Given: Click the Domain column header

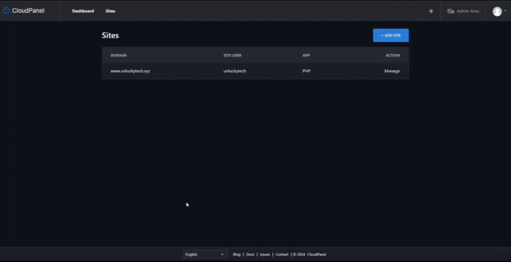Looking at the screenshot, I should [x=118, y=55].
